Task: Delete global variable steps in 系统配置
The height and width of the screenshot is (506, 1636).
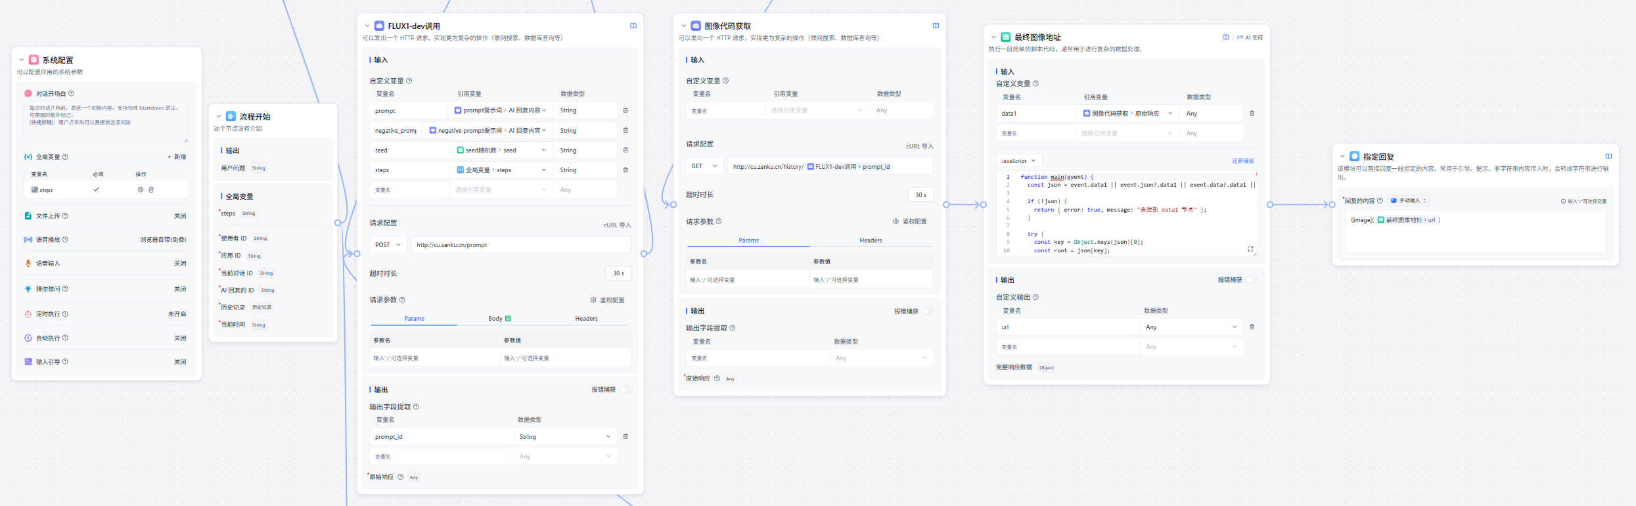Action: 151,189
